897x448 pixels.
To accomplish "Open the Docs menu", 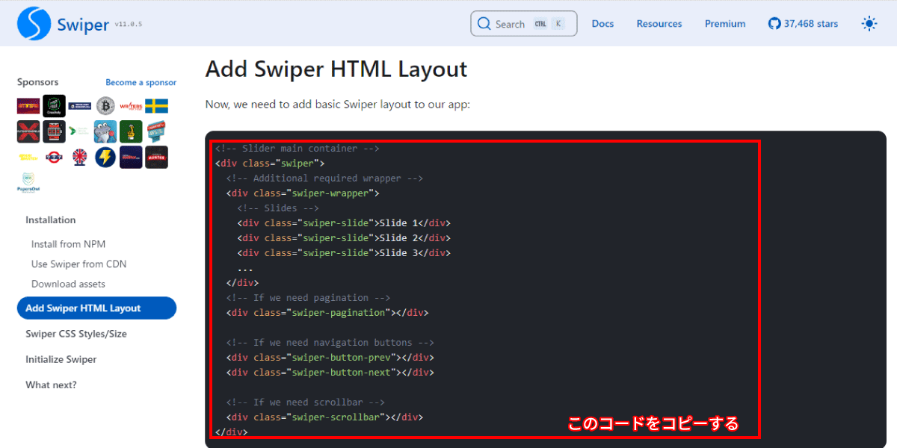I will [602, 24].
